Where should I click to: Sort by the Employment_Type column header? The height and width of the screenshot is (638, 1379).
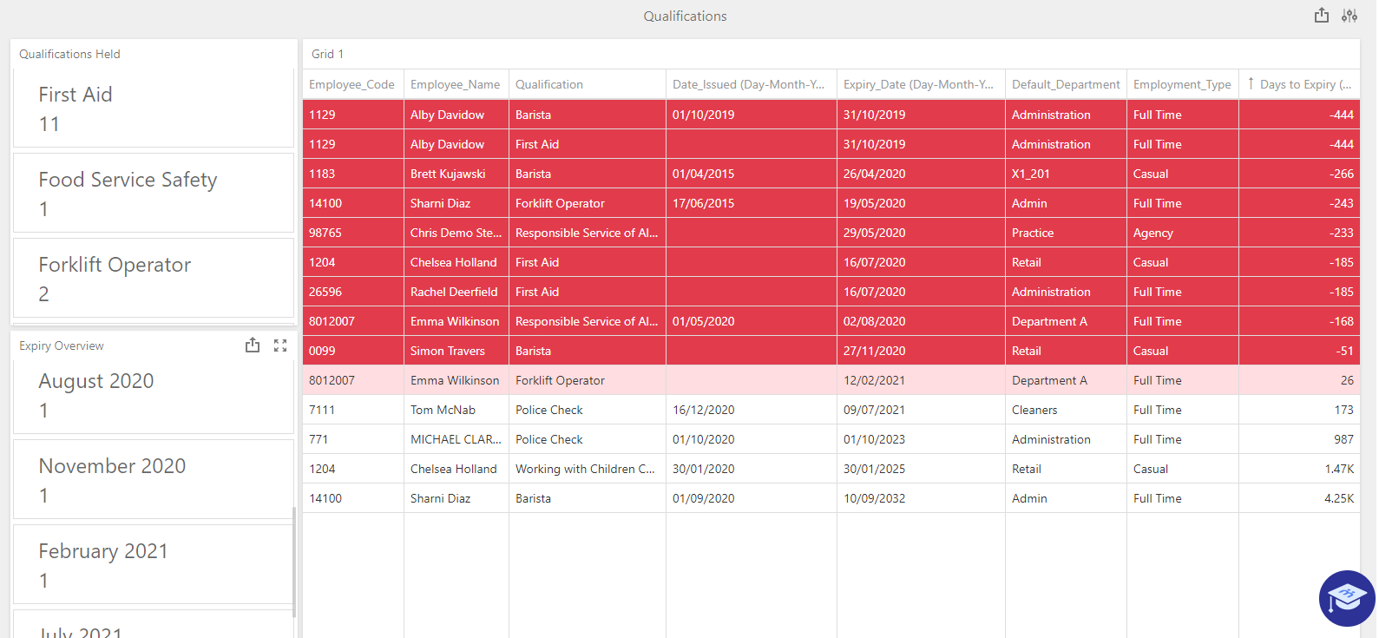pos(1182,84)
